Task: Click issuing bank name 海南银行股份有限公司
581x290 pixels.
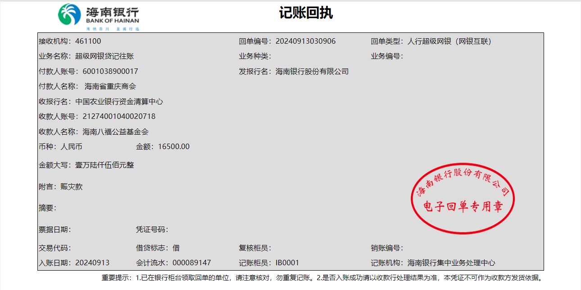Action: point(312,71)
